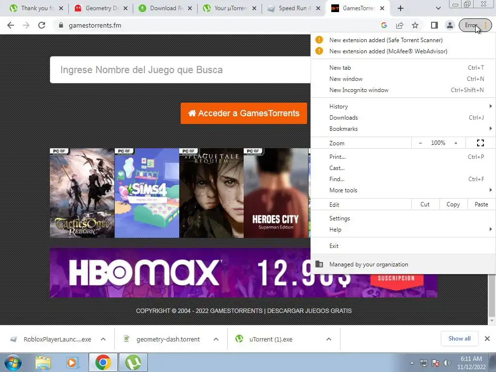The height and width of the screenshot is (372, 496).
Task: Open Downloads from the menu
Action: 403,118
